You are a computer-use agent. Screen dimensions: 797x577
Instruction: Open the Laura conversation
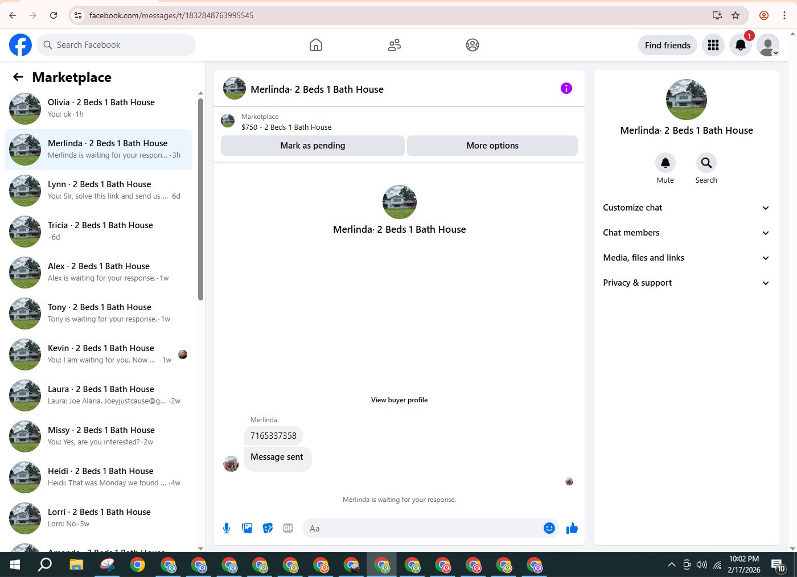[98, 395]
